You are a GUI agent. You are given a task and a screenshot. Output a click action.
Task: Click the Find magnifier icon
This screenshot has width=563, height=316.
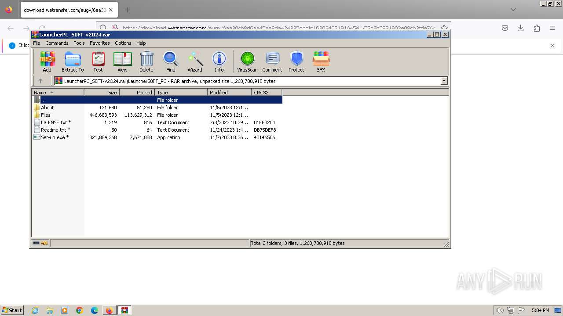click(171, 61)
